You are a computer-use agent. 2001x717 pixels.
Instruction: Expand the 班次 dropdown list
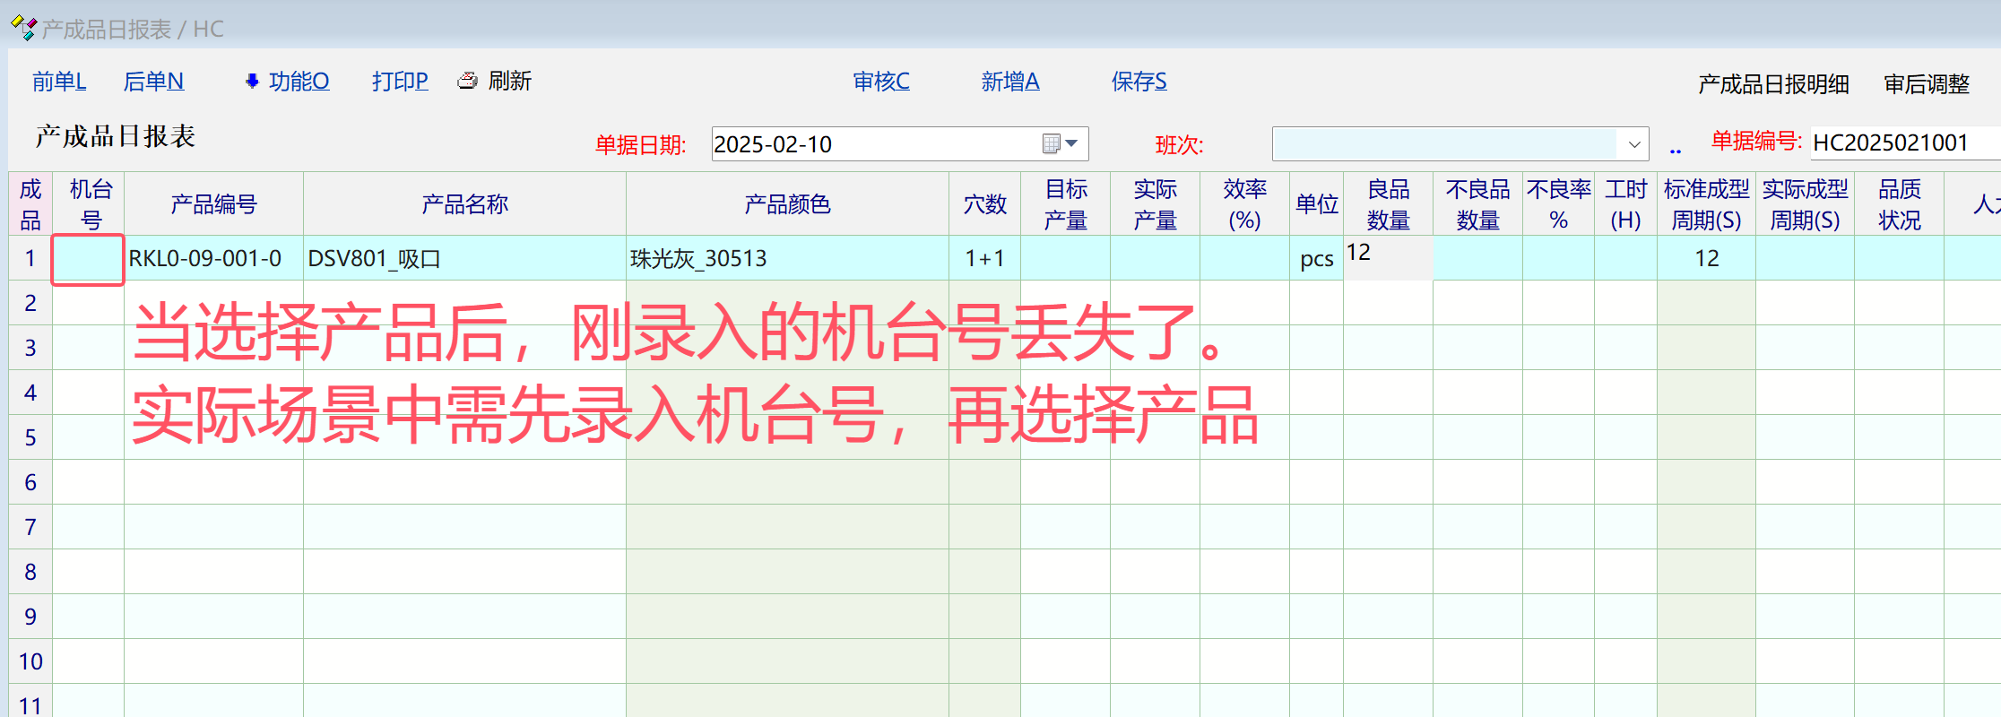pos(1633,144)
